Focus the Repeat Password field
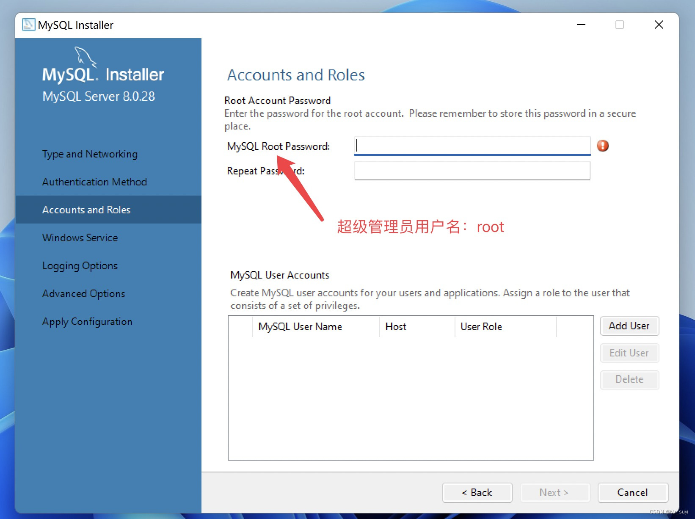 (472, 171)
